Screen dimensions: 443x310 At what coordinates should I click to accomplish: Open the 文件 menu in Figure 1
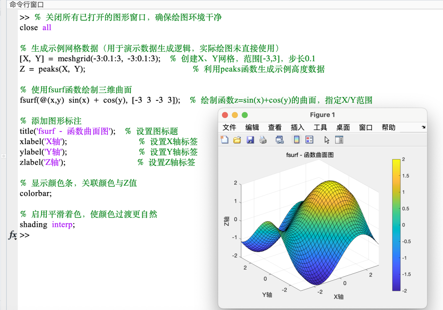[229, 127]
